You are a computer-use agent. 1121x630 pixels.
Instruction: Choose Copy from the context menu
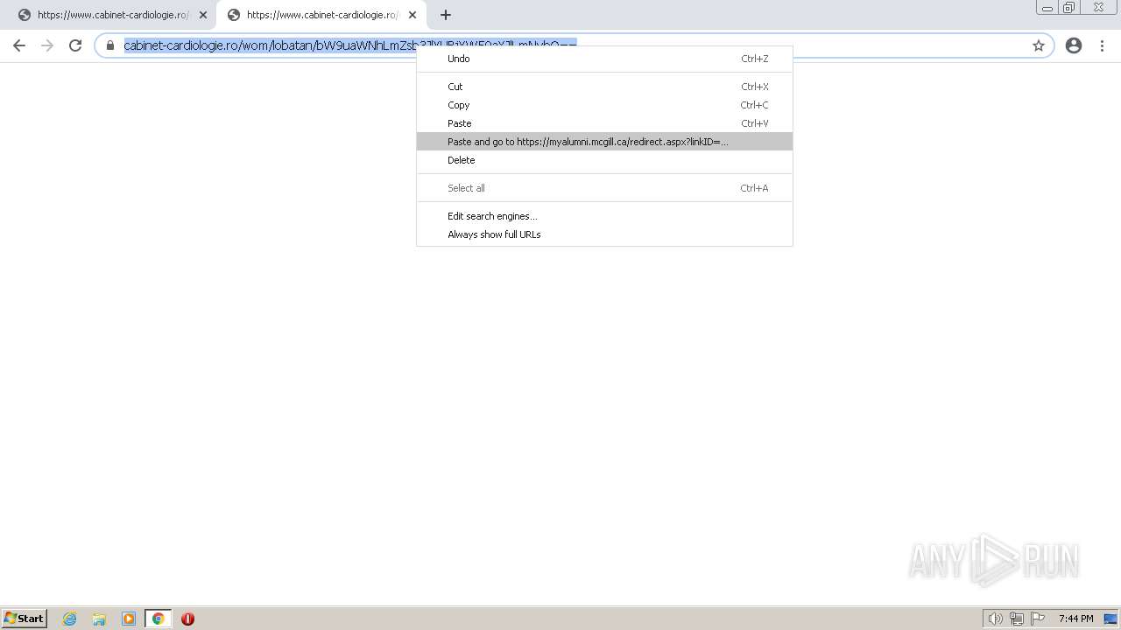(x=604, y=105)
